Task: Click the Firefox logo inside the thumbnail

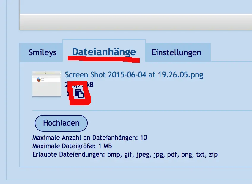Action: [x=38, y=80]
